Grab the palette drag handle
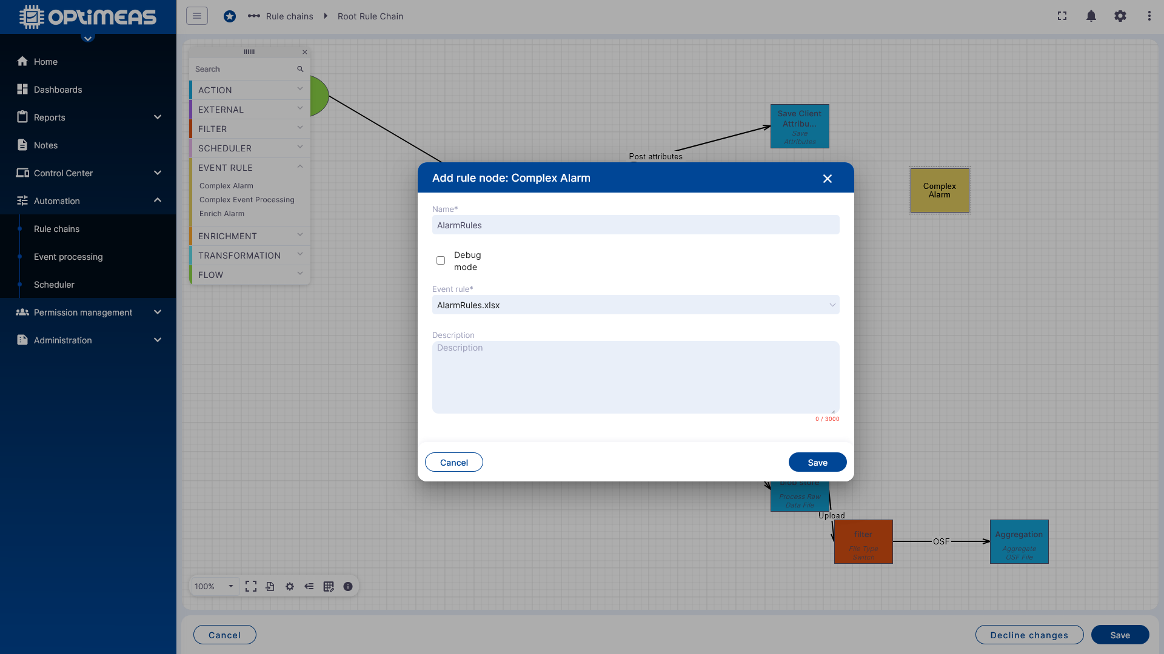 249,52
